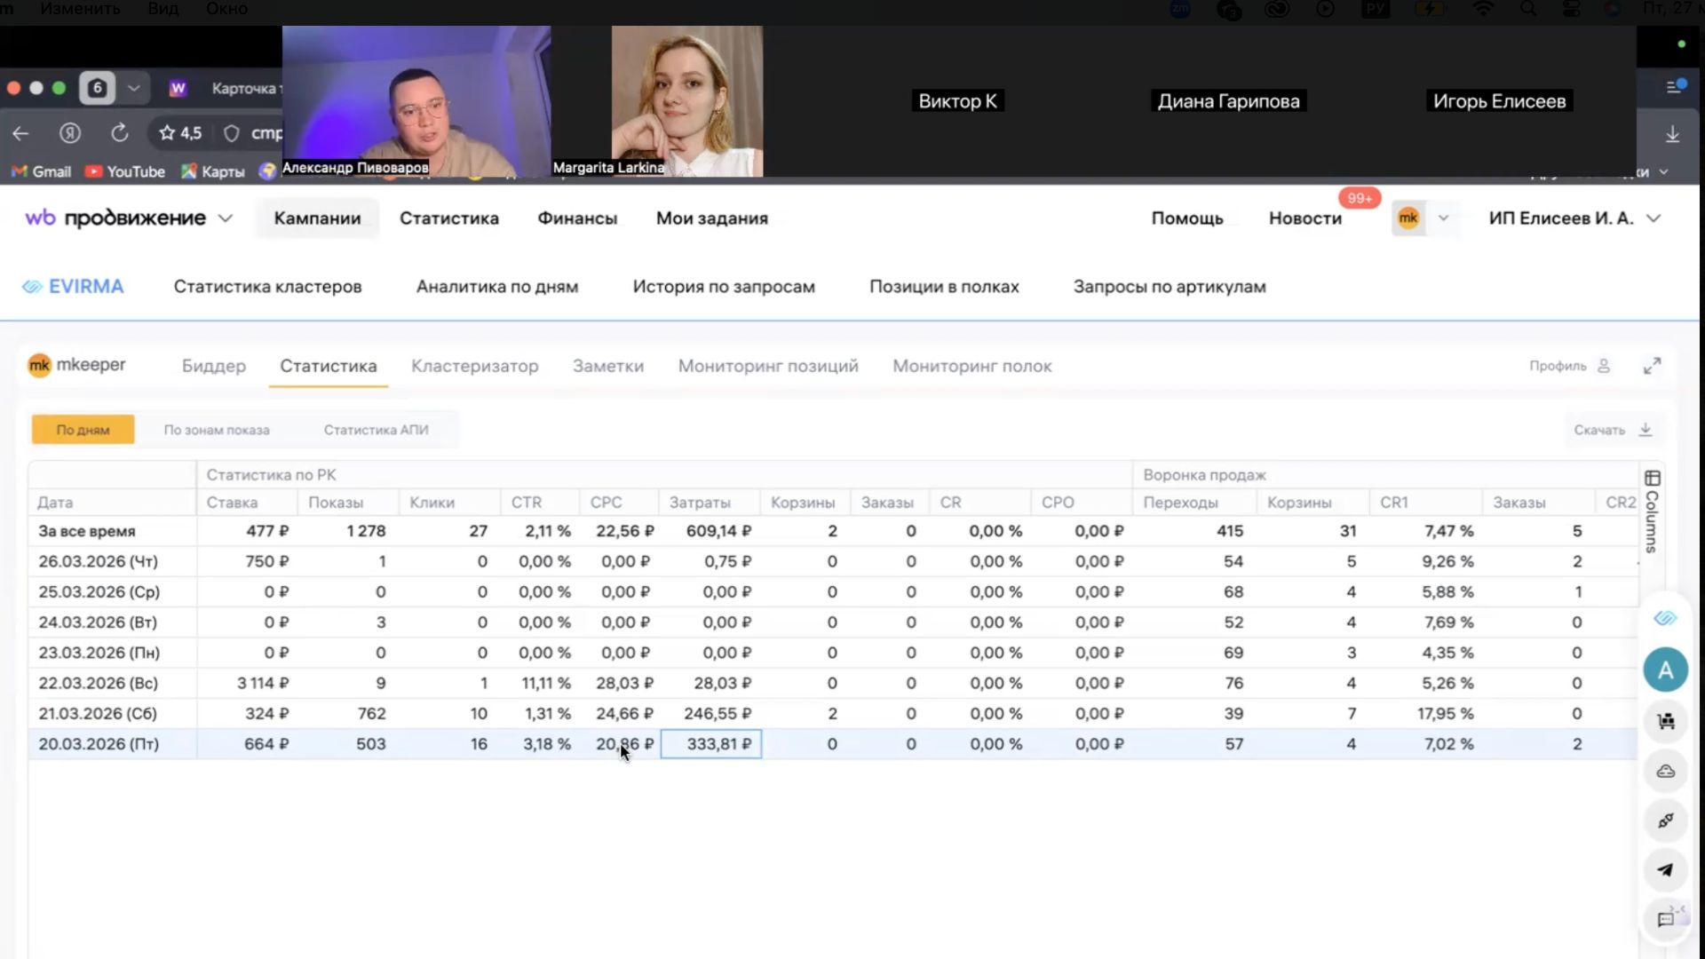Expand the wb продвижение dropdown chevron

tap(226, 218)
